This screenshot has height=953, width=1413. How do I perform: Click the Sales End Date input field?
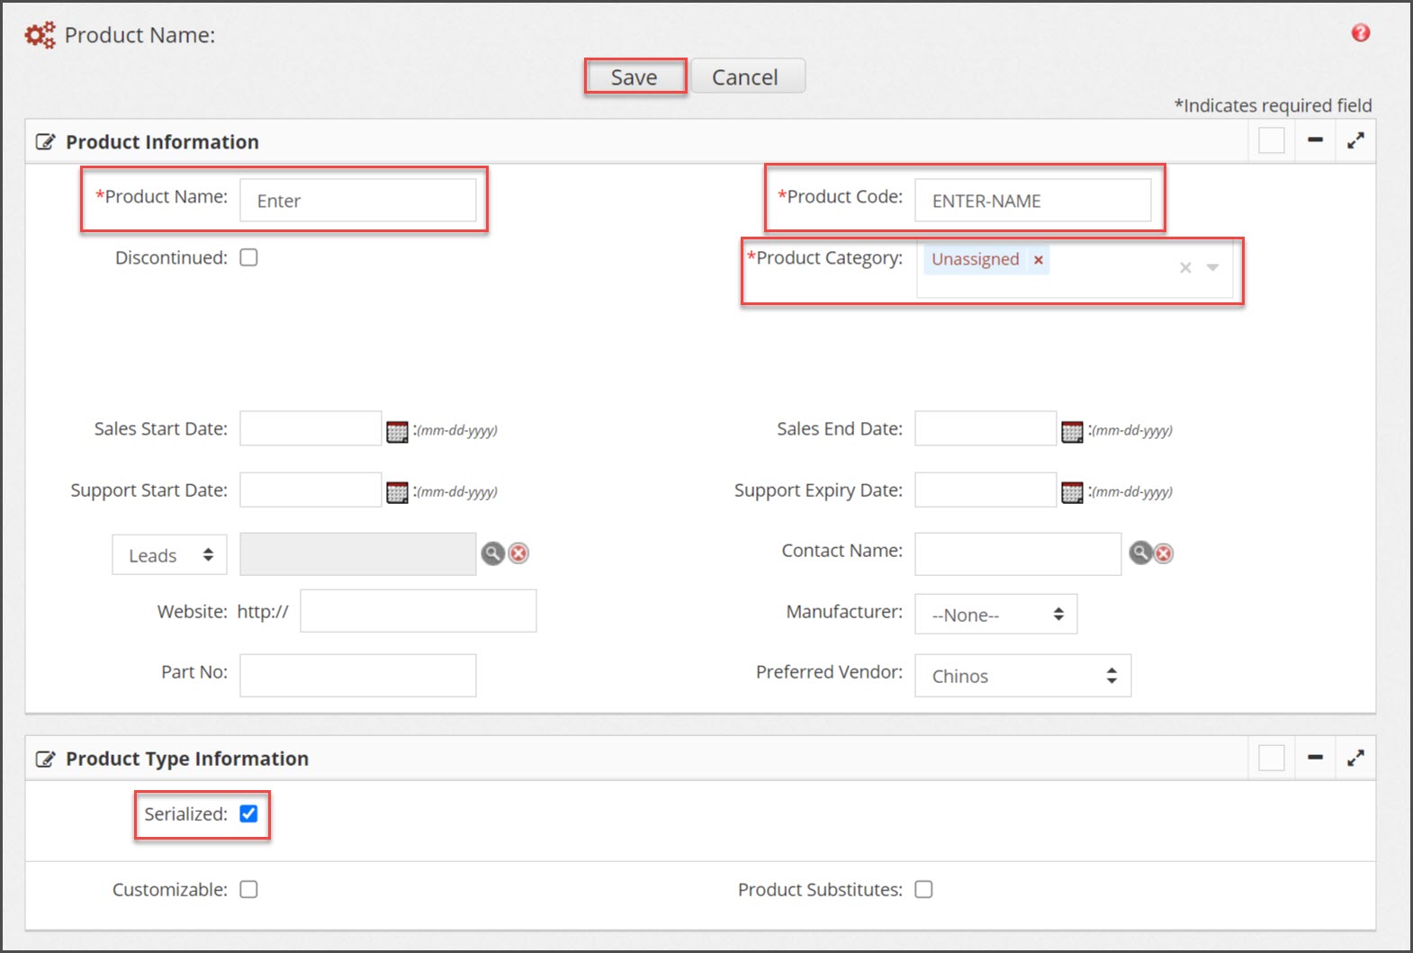click(x=985, y=428)
